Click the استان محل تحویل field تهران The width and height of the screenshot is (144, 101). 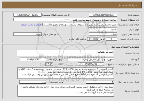click(103, 34)
